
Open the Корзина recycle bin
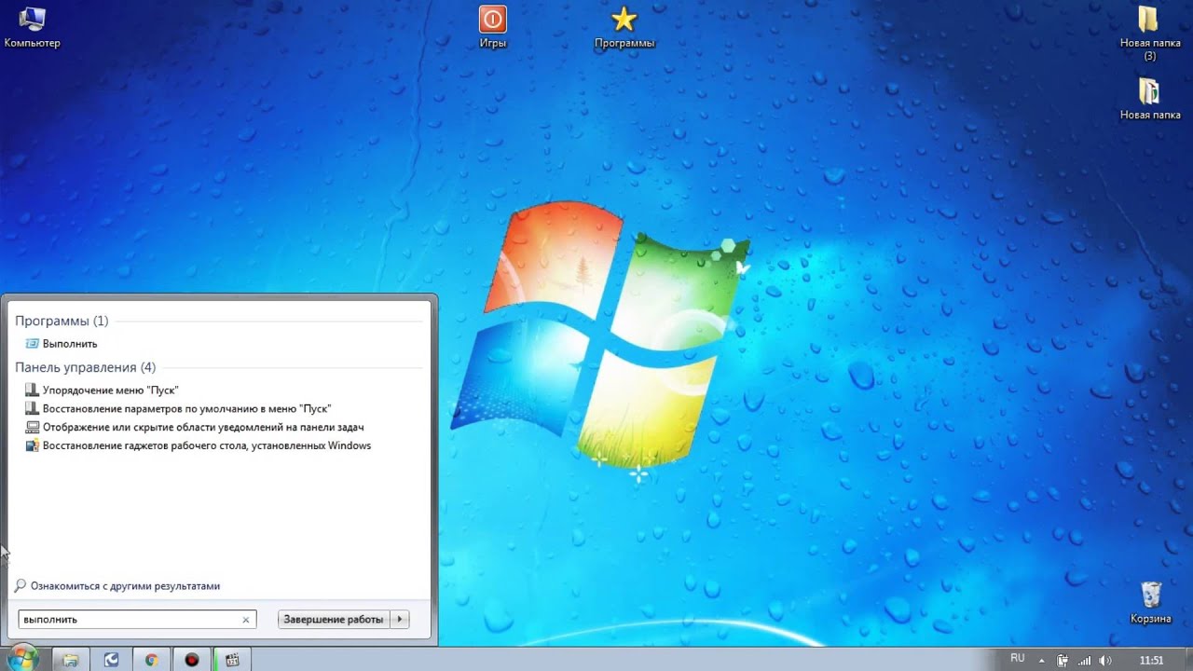coord(1150,603)
